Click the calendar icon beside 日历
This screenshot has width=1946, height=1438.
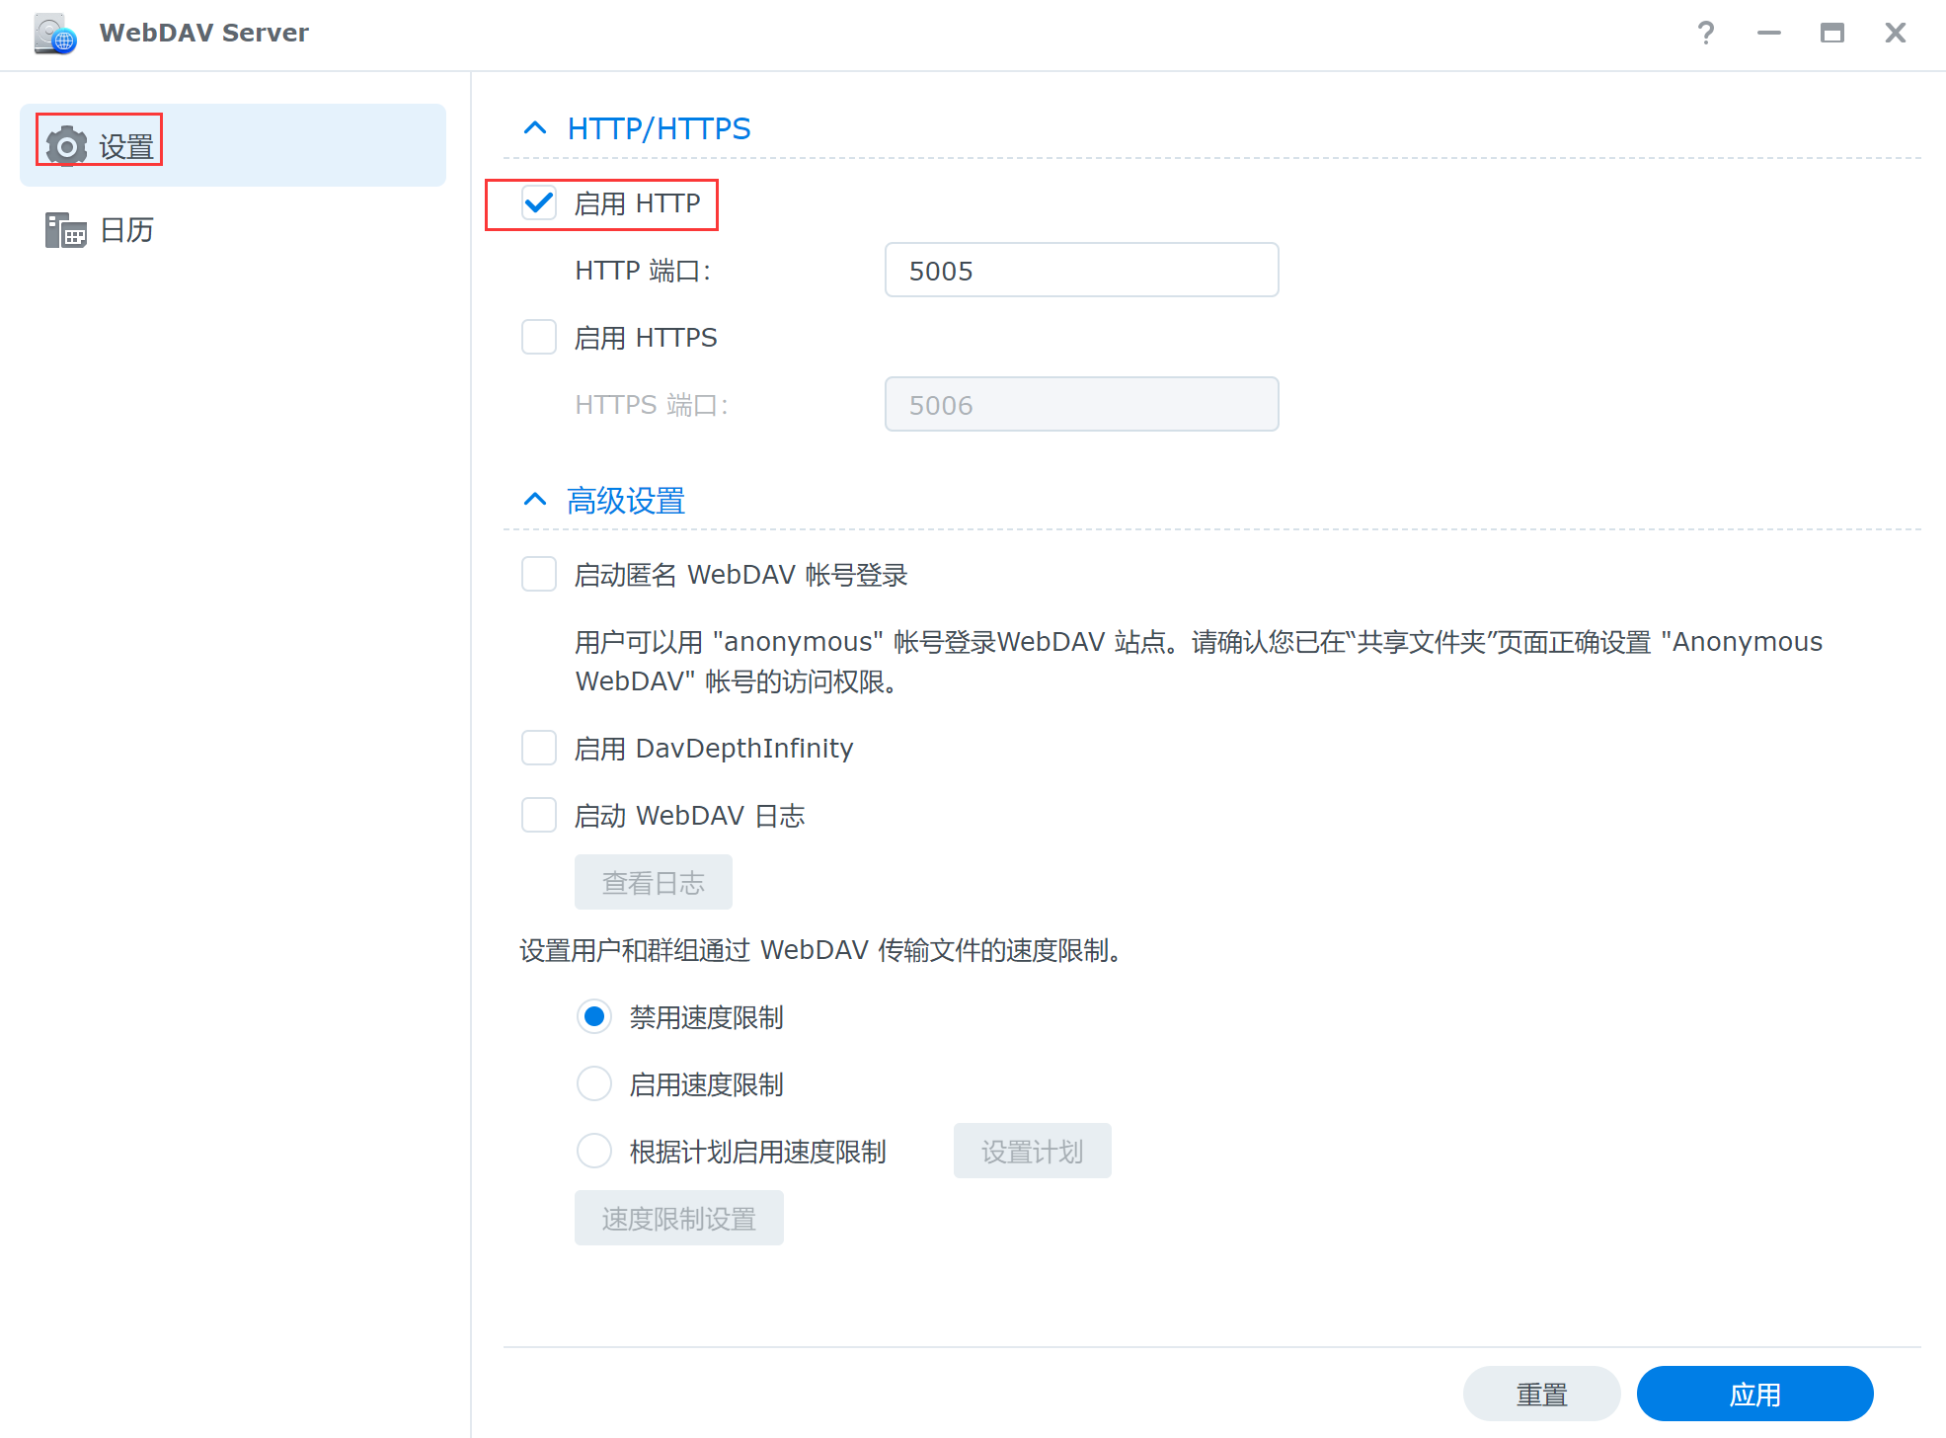coord(65,230)
